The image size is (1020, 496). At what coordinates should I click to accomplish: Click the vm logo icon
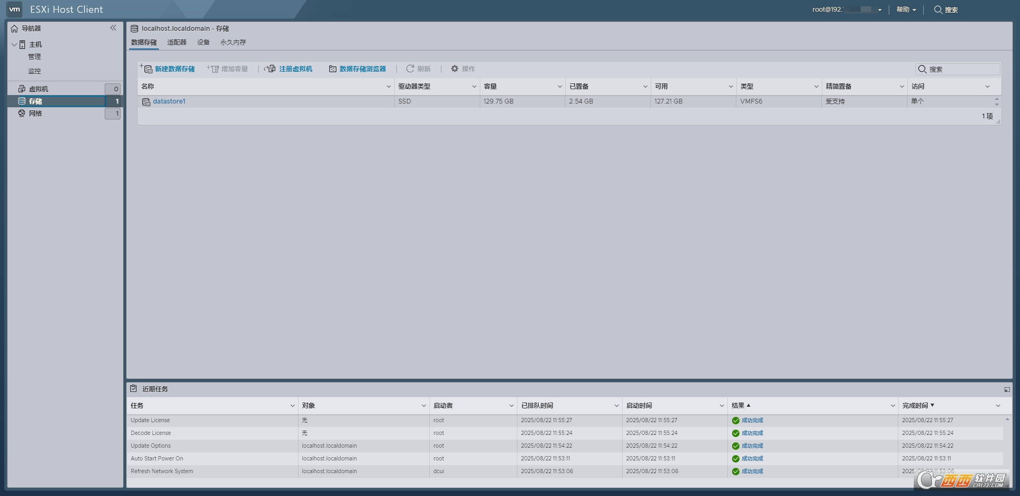[x=14, y=9]
